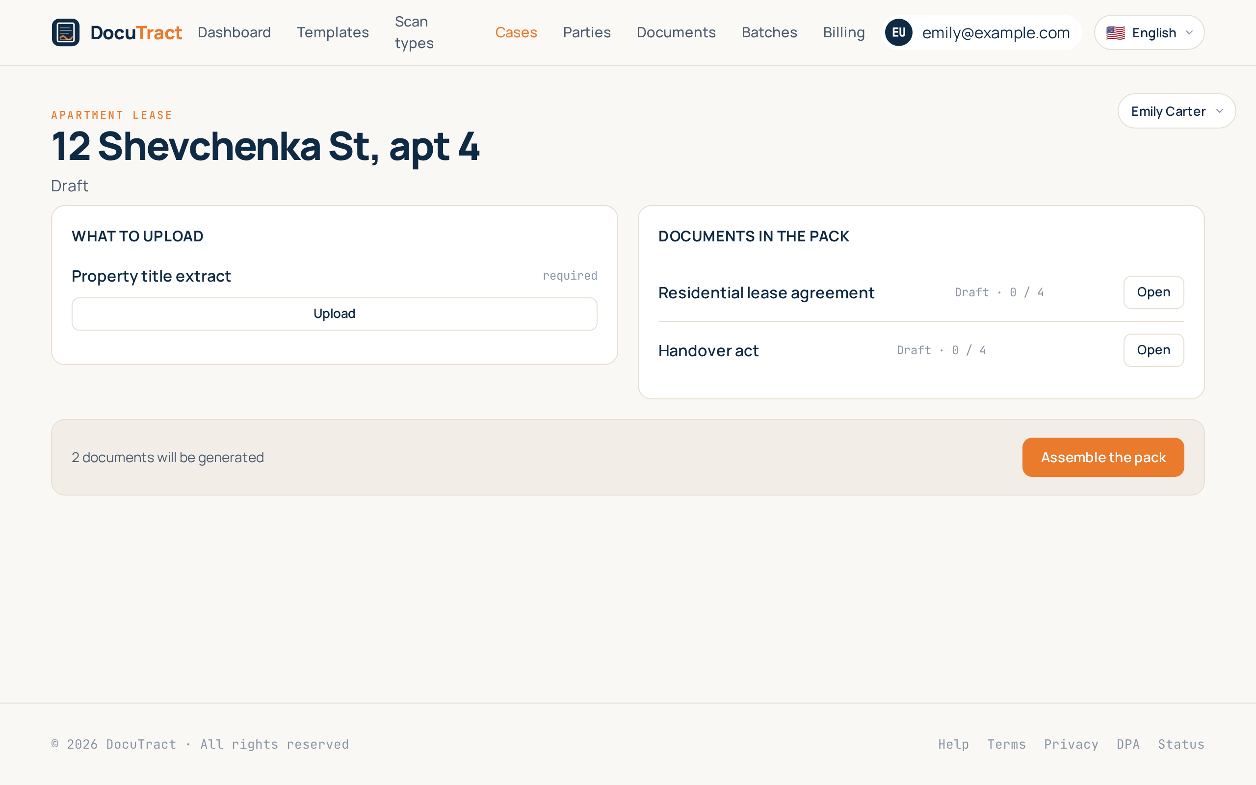Open the Handover act document

click(x=1153, y=350)
